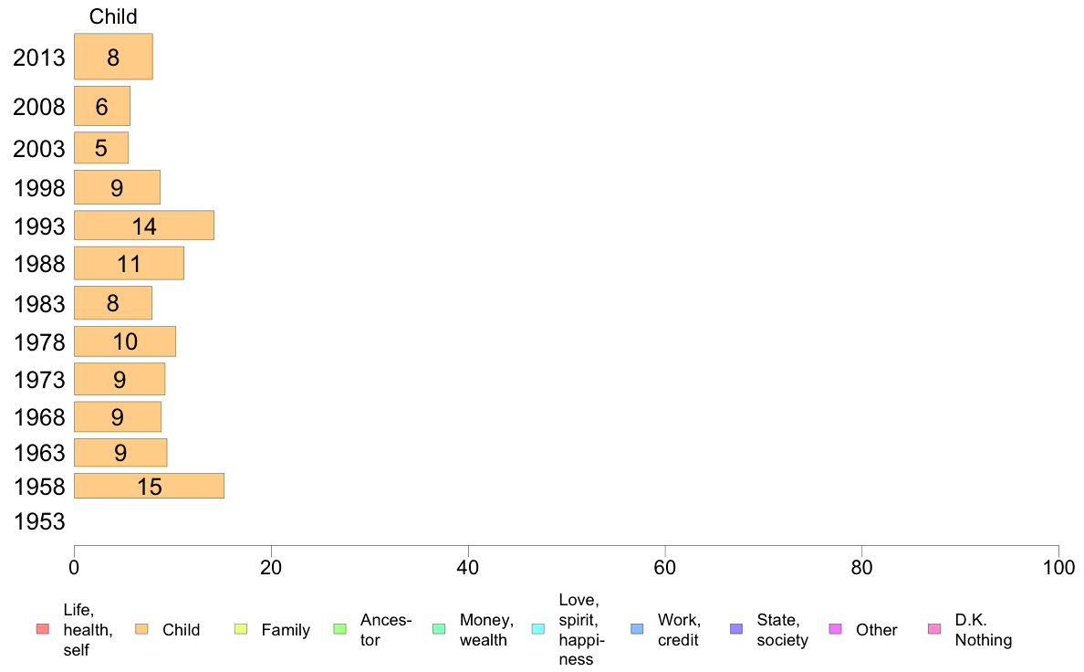Click the 2008 year label

(x=38, y=107)
